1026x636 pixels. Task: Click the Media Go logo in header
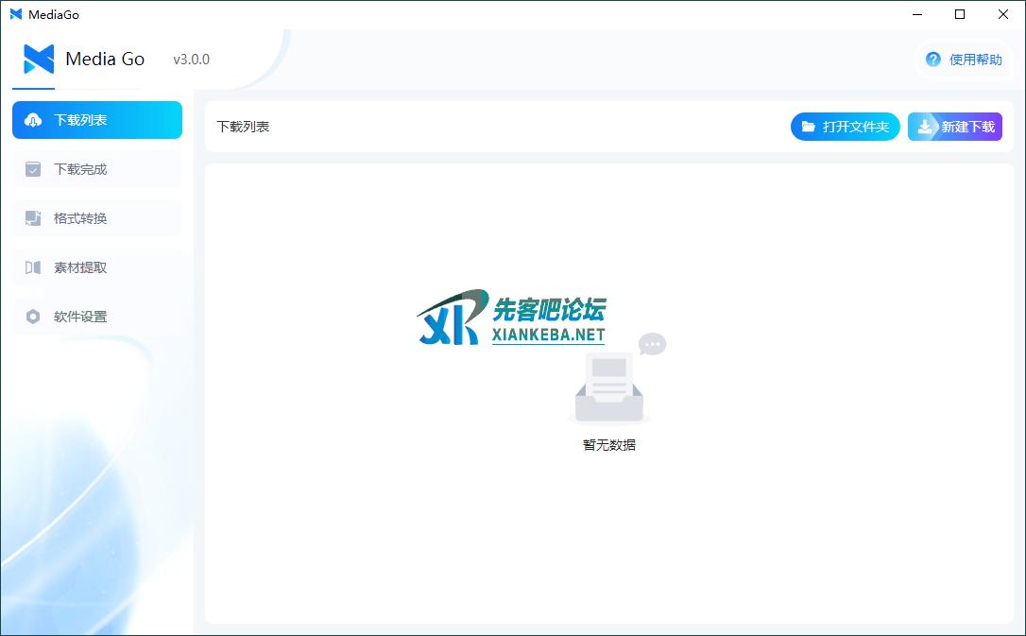pos(39,60)
